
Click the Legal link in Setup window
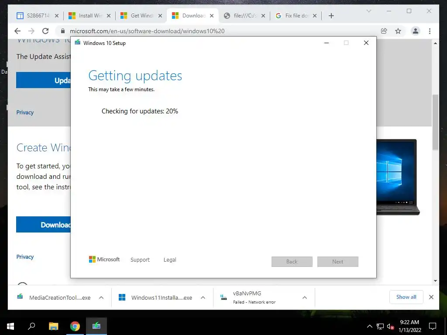click(x=170, y=260)
